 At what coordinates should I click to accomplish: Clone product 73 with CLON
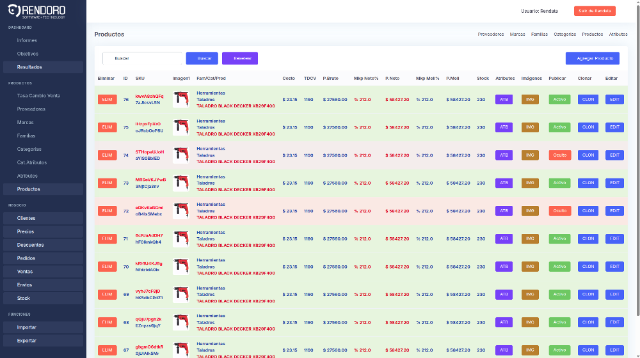pos(588,183)
